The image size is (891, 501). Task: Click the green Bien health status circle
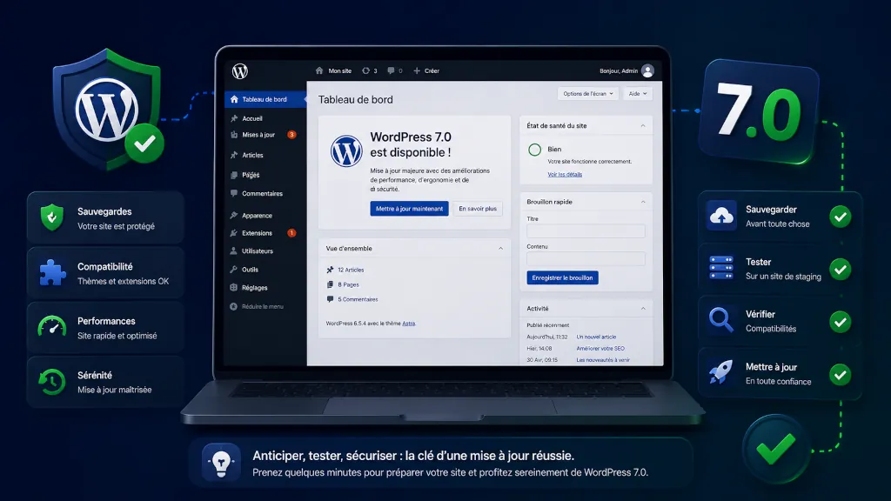point(535,150)
